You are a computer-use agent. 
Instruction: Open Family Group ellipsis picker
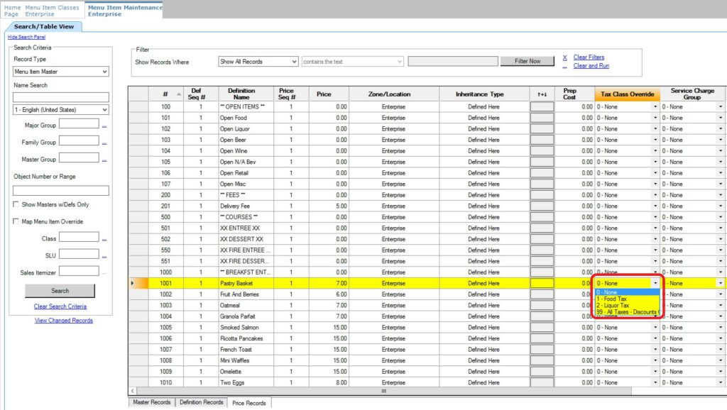[104, 143]
